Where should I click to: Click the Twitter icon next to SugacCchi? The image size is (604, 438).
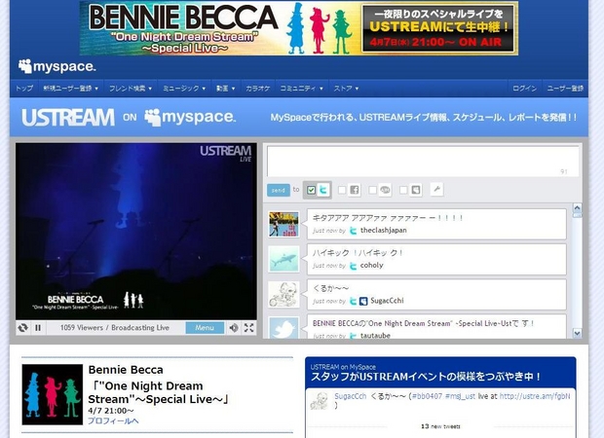353,301
